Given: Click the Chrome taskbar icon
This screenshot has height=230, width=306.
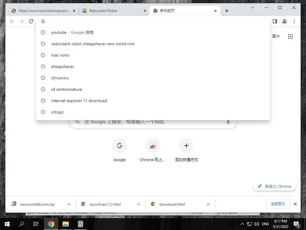Looking at the screenshot, I should pos(51,224).
